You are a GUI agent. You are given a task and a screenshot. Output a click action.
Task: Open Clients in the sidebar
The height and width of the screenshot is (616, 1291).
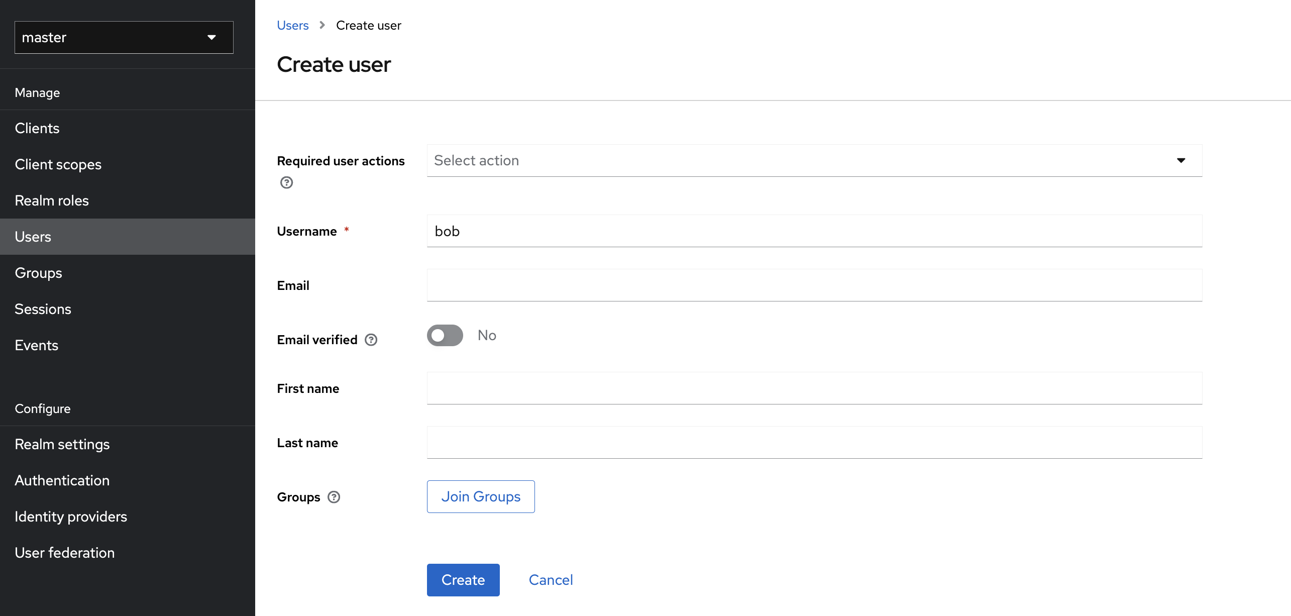click(x=37, y=128)
